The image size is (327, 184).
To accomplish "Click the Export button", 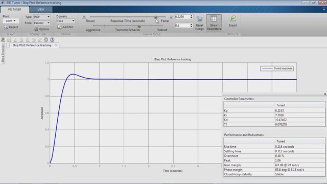I will point(233,21).
